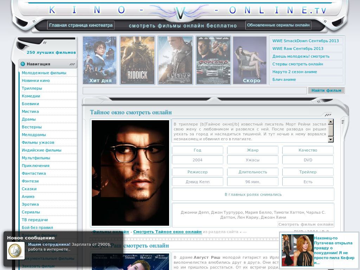This screenshot has height=270, width=360.
Task: Open the Блич аниме link
Action: [x=284, y=80]
